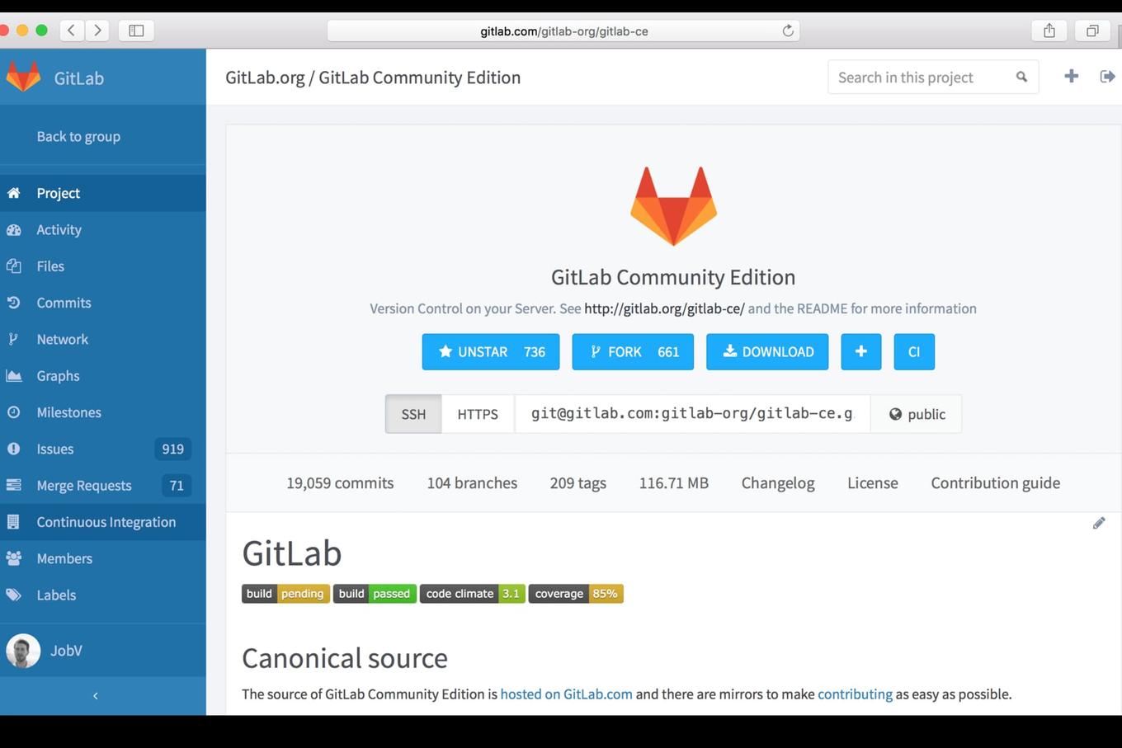
Task: Click the Labels tags icon
Action: pyautogui.click(x=13, y=595)
